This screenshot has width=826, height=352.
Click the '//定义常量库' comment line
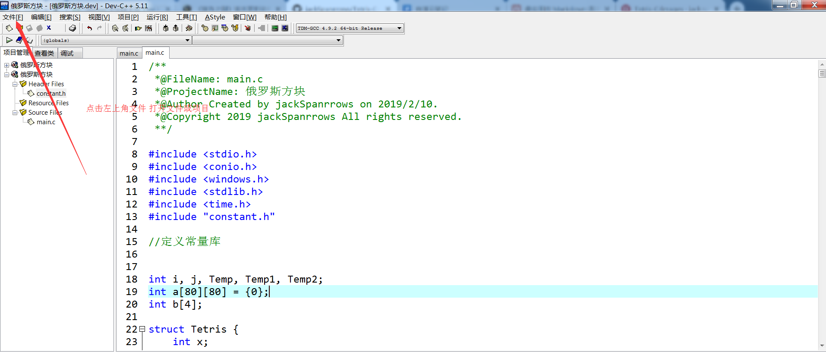185,242
